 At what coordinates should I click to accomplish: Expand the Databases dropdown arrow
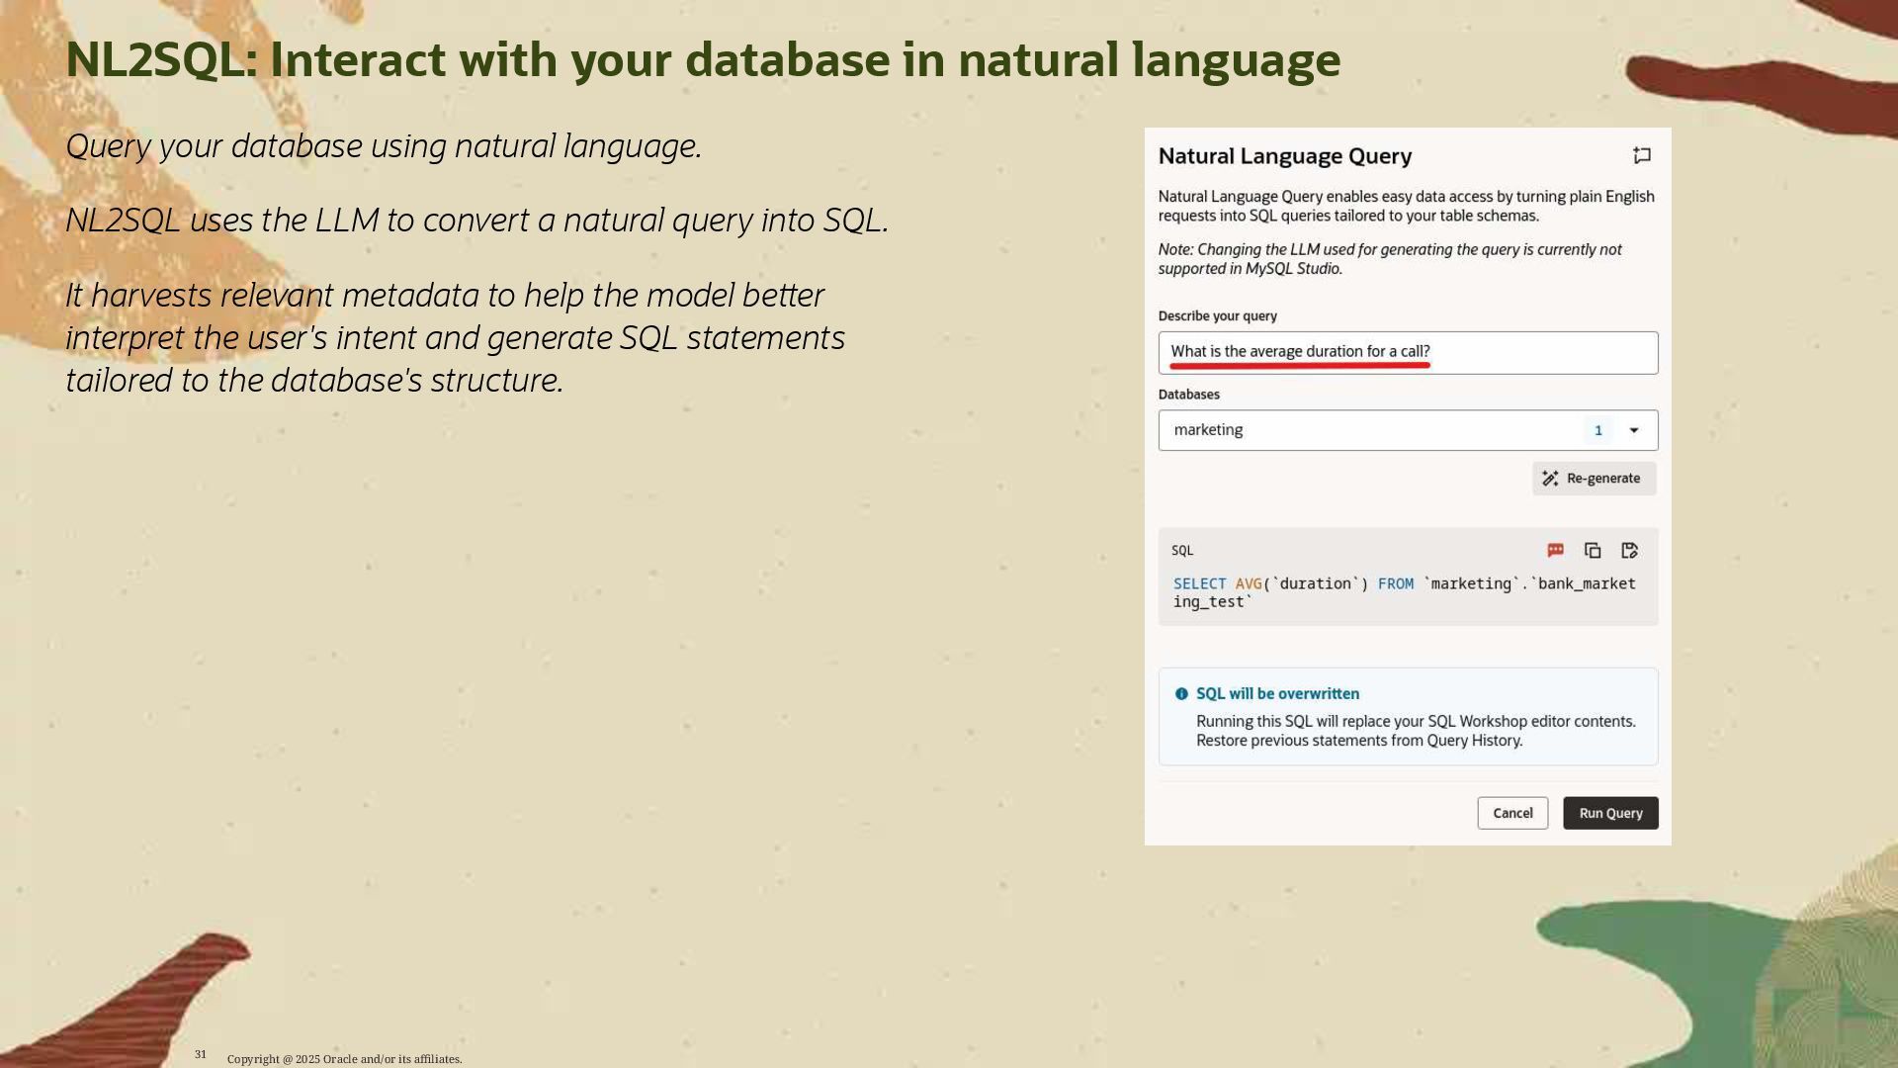pos(1634,430)
